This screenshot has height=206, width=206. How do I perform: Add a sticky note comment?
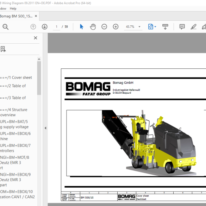coord(182,27)
